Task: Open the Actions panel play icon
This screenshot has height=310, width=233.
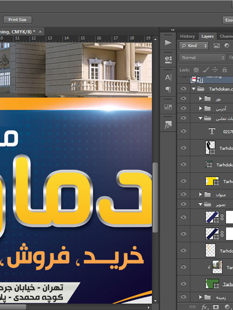Action: click(168, 42)
